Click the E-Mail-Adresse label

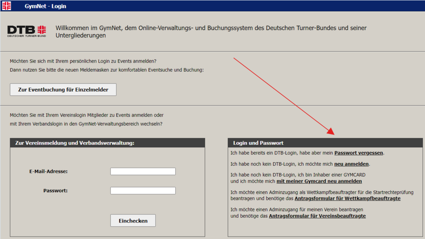[x=48, y=171]
